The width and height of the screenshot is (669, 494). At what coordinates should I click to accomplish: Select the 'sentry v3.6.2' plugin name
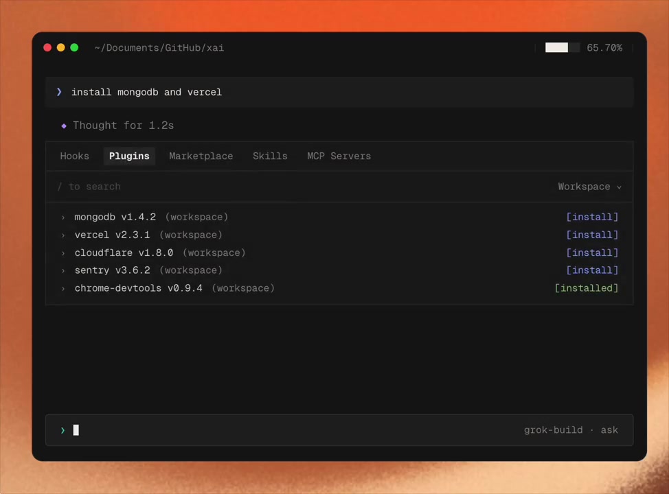(112, 270)
